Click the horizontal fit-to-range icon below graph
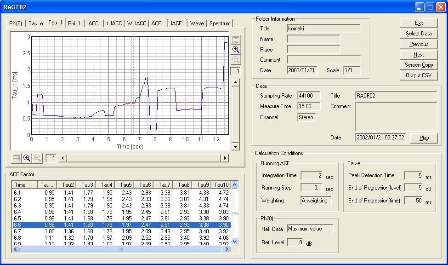This screenshot has height=265, width=448. (x=16, y=158)
